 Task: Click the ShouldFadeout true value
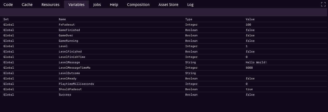tap(249, 89)
